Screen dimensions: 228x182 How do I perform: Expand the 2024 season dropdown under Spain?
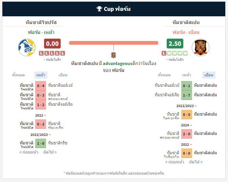[187, 125]
